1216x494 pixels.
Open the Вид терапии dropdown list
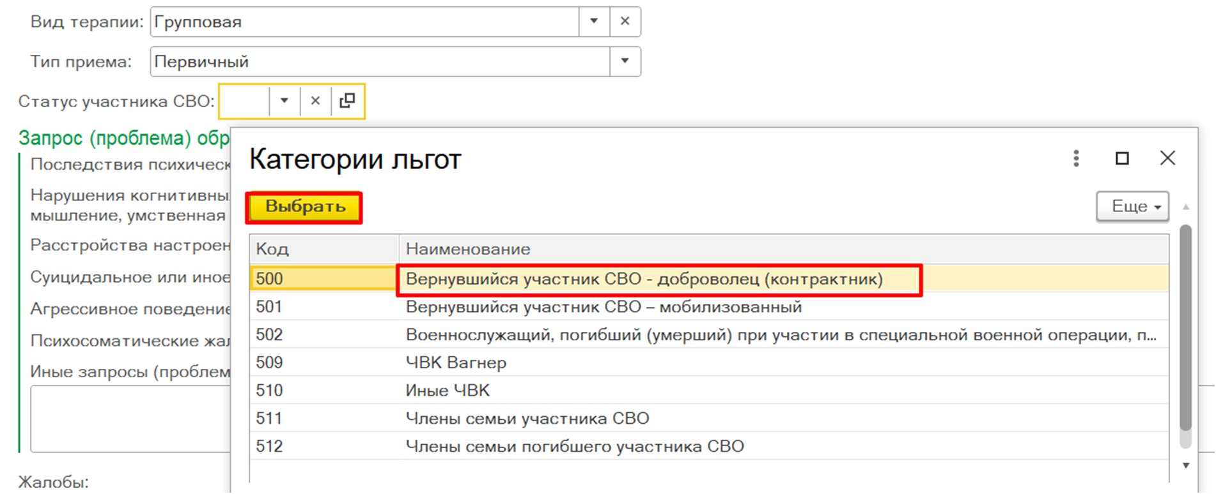(x=594, y=22)
